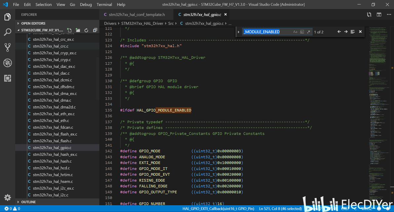Collapse all folders in Explorer

(x=95, y=30)
